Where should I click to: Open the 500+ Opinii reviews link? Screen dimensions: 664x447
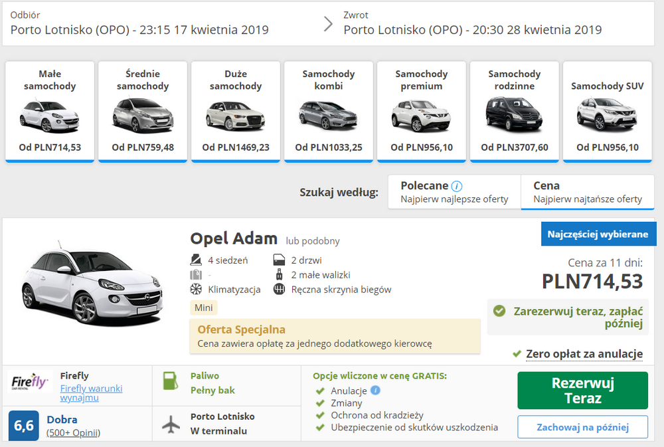73,432
